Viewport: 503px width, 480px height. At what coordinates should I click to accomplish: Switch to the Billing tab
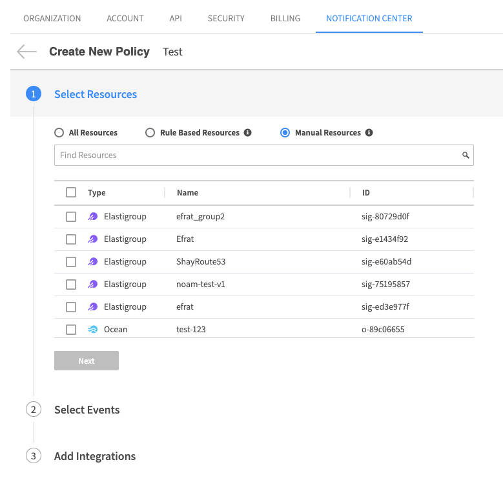285,18
